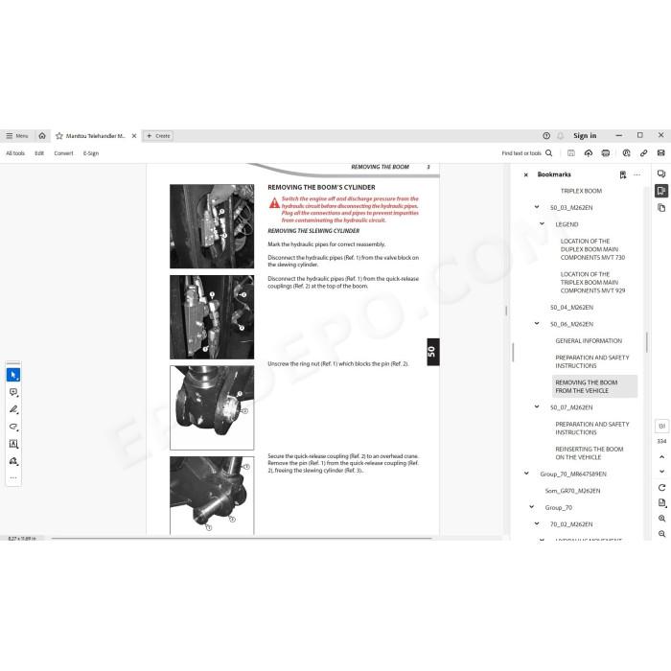Open Bookmarks panel options ellipsis
671x671 pixels.
pyautogui.click(x=637, y=174)
